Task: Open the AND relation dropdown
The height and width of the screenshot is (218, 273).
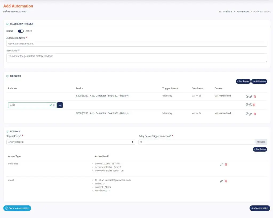Action: click(x=32, y=105)
